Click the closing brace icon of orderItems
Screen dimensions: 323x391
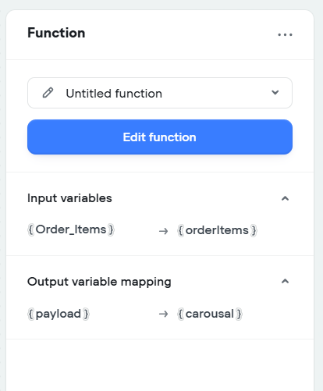tap(254, 231)
